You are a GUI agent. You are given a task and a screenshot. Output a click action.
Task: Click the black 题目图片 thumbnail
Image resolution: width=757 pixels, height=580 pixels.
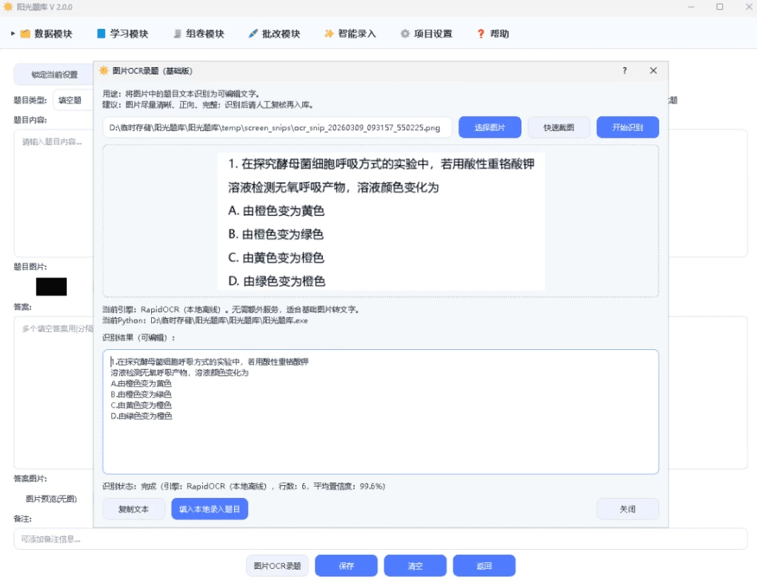(x=50, y=286)
